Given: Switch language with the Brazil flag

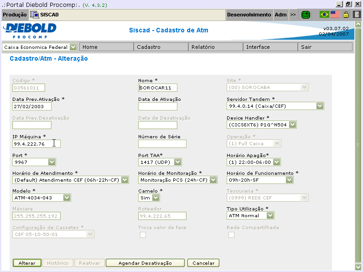Looking at the screenshot, I should (x=324, y=15).
